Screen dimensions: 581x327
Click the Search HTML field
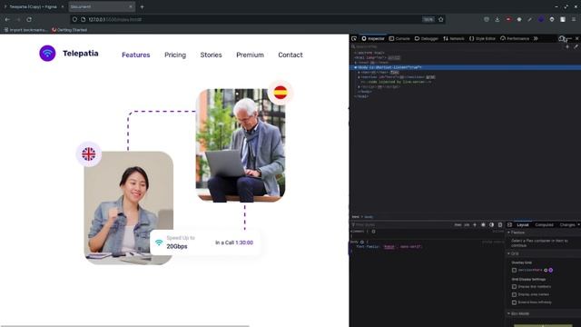456,46
